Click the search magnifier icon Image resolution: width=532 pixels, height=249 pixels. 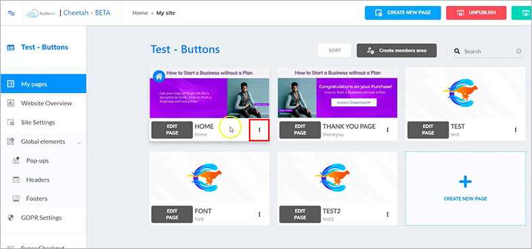[457, 51]
